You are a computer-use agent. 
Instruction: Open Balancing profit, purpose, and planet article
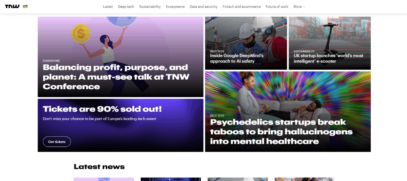point(116,77)
